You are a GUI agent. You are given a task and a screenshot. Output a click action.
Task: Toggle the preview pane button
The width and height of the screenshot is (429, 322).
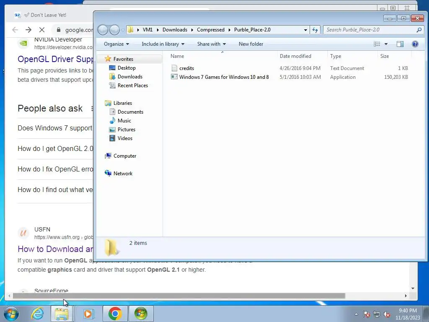[400, 44]
